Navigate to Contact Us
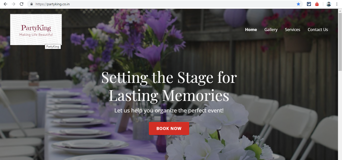Screen dimensions: 342x160 pos(318,30)
